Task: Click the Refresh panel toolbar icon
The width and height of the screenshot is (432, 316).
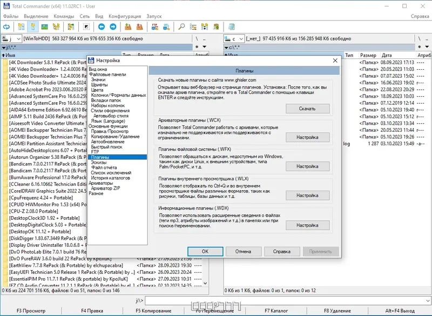Action: [7, 26]
